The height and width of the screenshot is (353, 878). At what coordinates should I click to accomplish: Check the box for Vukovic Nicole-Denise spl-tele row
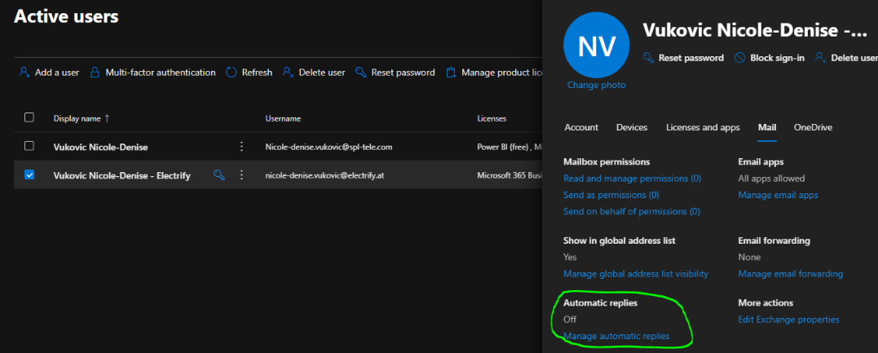click(x=29, y=146)
